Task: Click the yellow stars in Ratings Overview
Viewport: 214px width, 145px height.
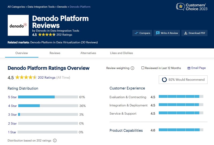Action: pos(26,78)
